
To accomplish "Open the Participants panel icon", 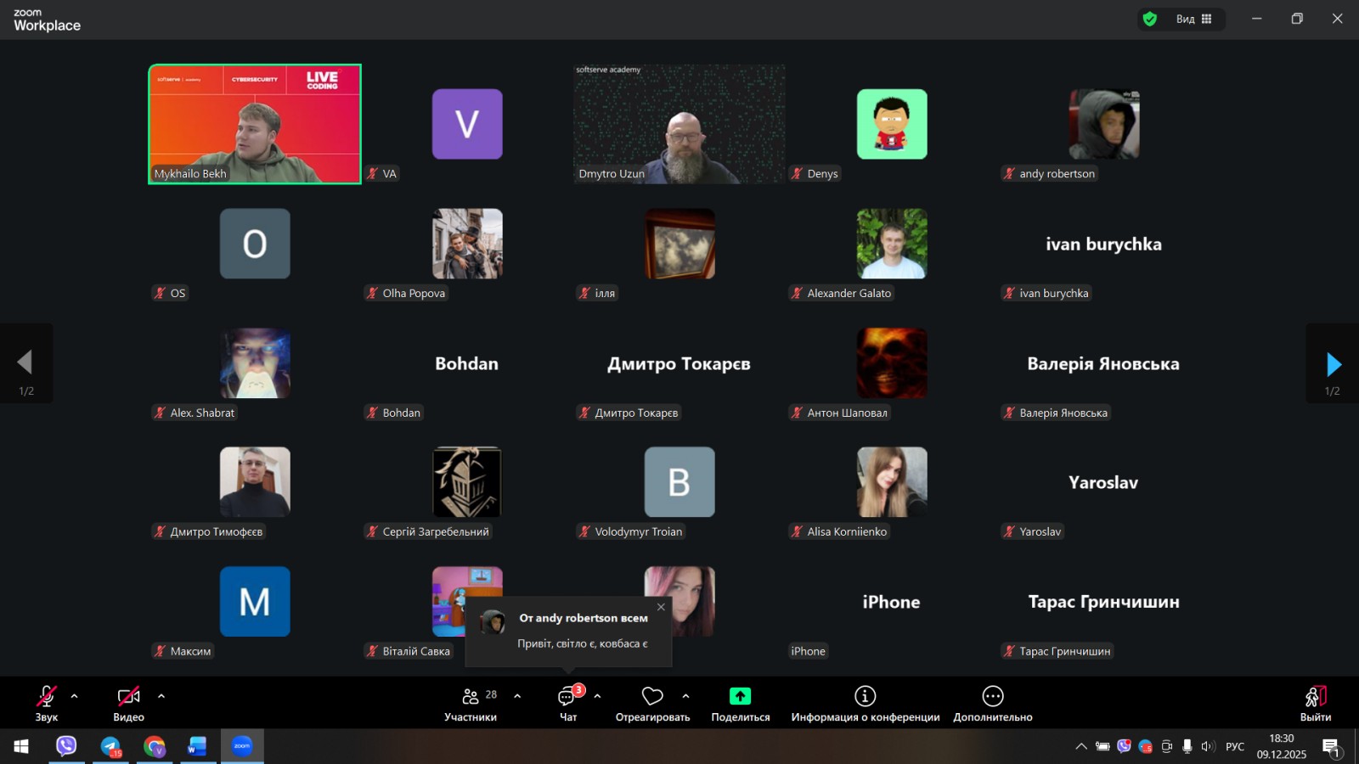I will tap(471, 697).
